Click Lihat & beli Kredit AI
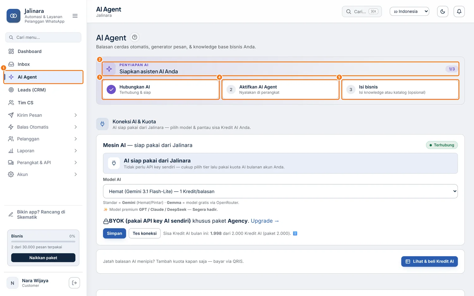The width and height of the screenshot is (474, 296). pos(429,262)
